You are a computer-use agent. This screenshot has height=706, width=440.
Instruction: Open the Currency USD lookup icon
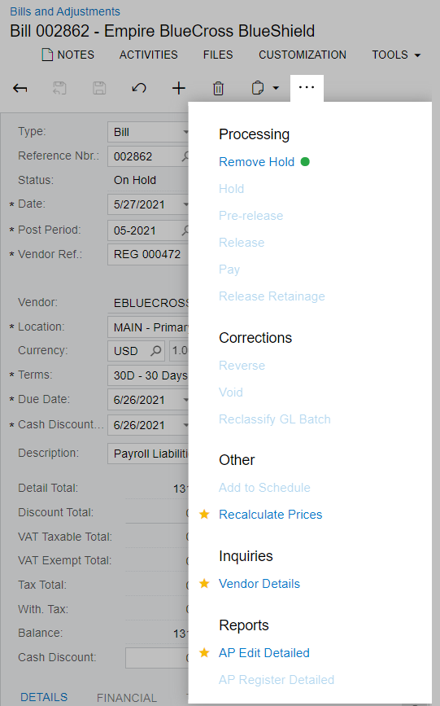(155, 351)
